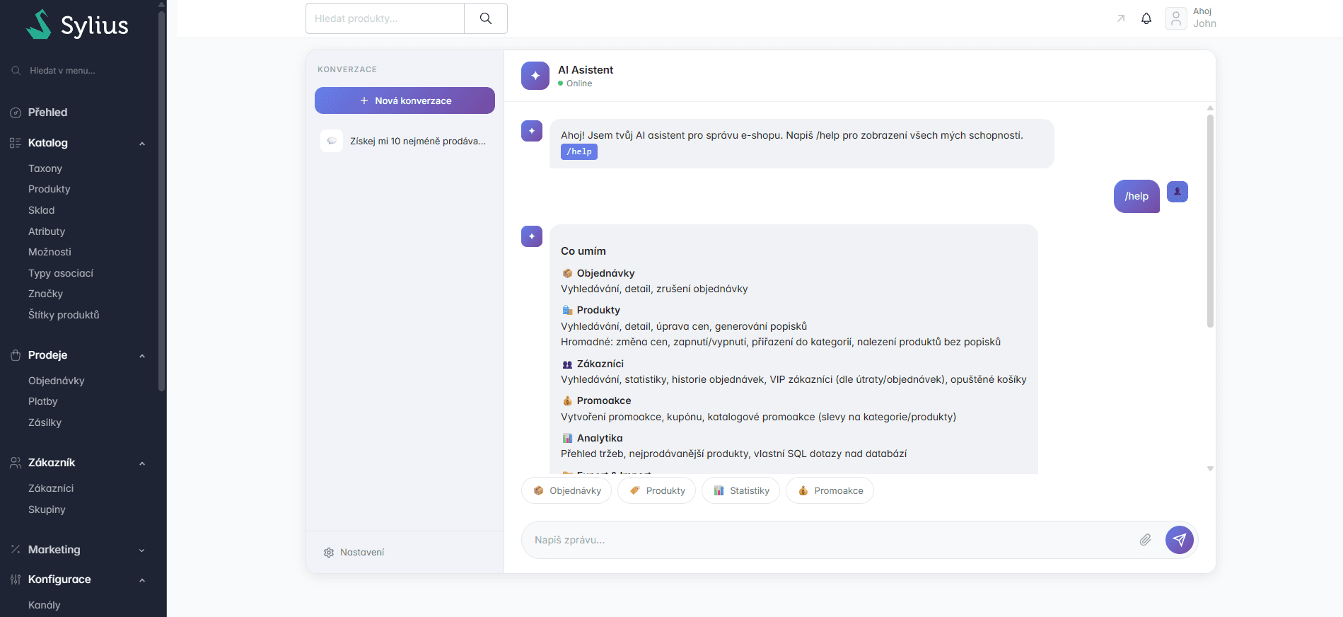Click the Prodeje bag icon
This screenshot has width=1343, height=617.
[x=16, y=355]
